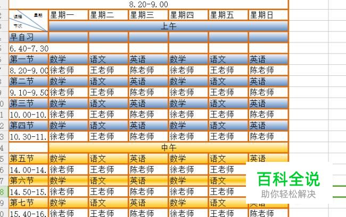Select the 星期三 header cell
The image size is (346, 217).
pos(148,15)
